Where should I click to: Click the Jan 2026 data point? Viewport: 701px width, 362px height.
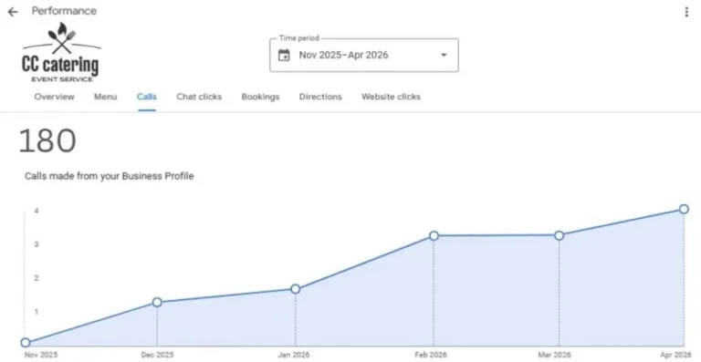coord(295,289)
